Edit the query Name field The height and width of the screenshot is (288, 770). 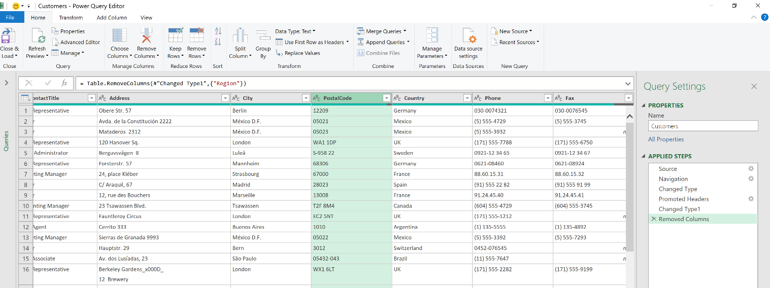pos(703,126)
